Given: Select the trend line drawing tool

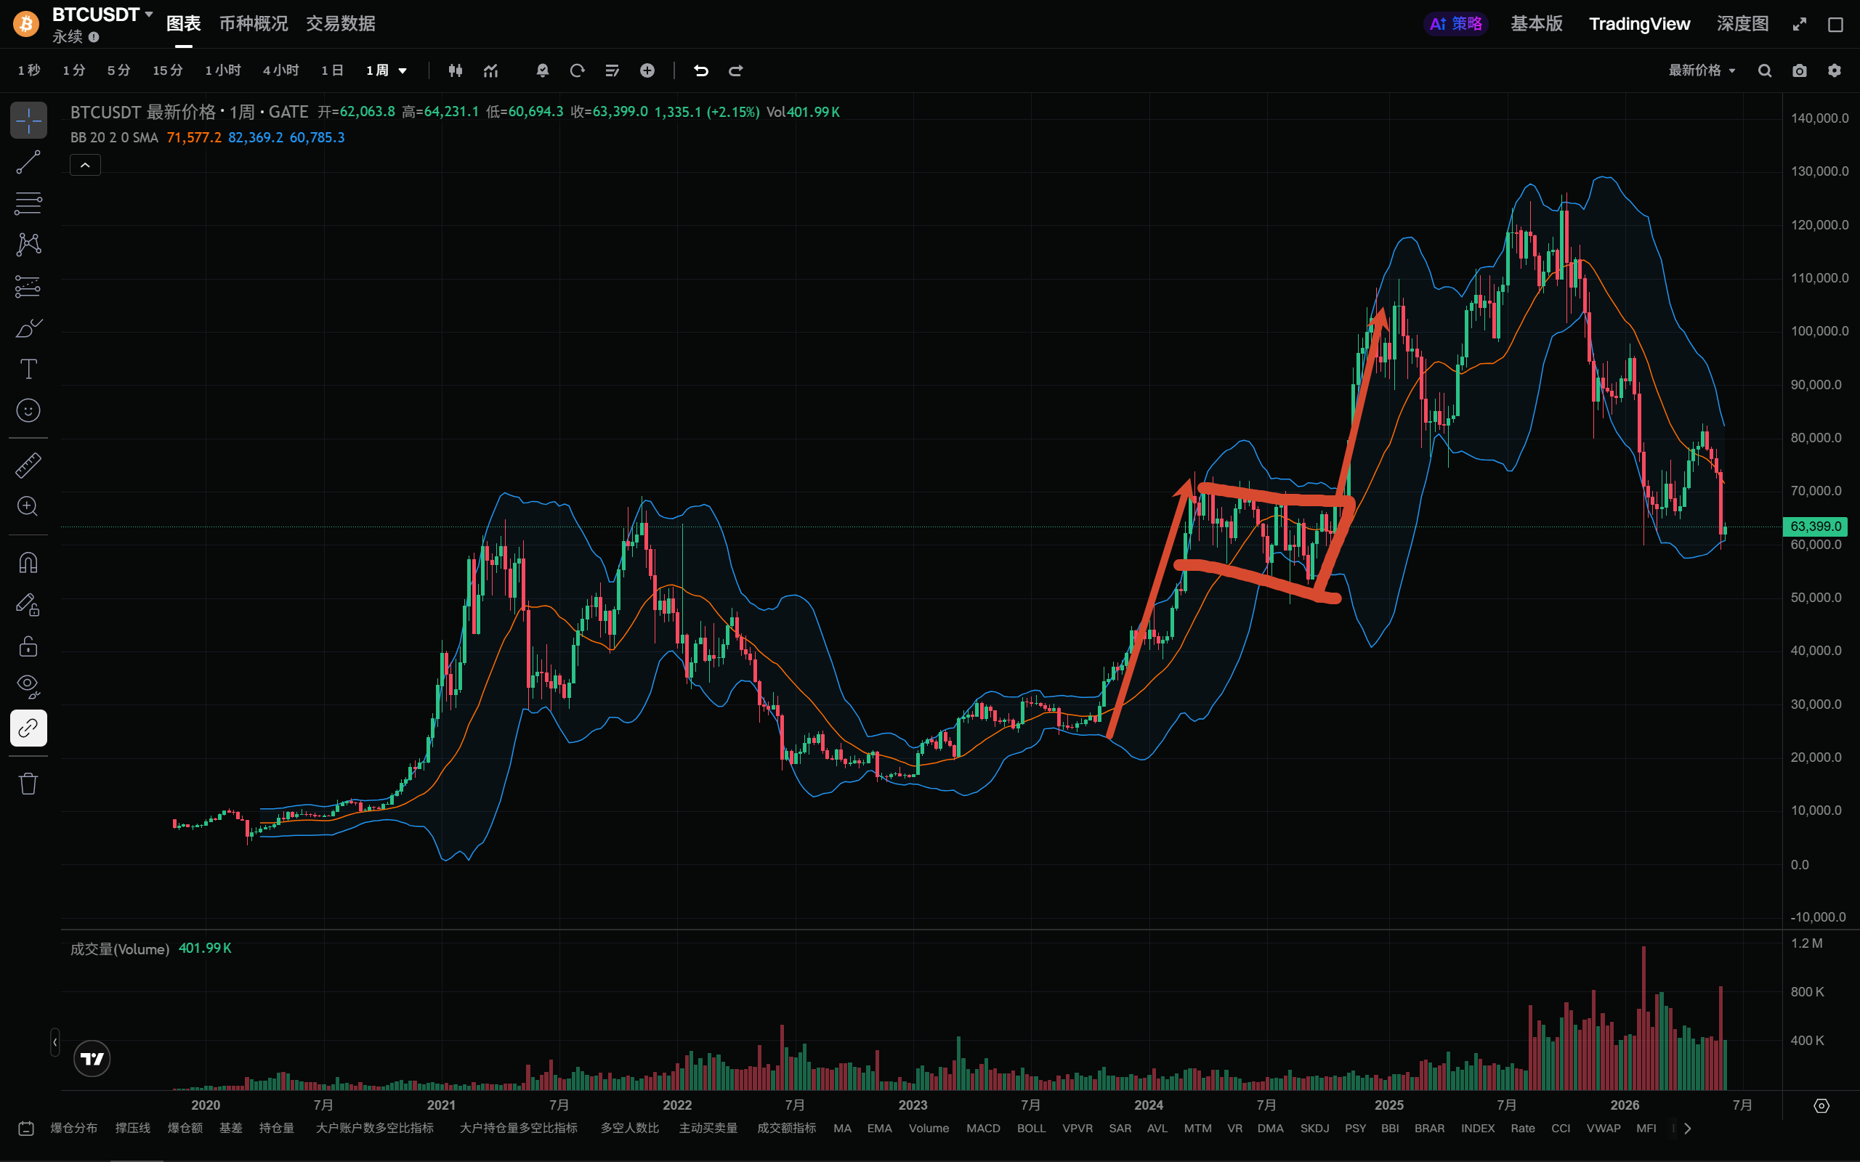Looking at the screenshot, I should click(x=28, y=162).
